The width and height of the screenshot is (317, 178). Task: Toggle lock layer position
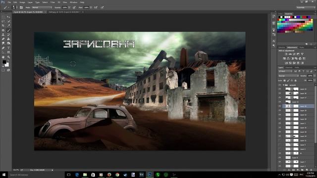click(x=292, y=81)
